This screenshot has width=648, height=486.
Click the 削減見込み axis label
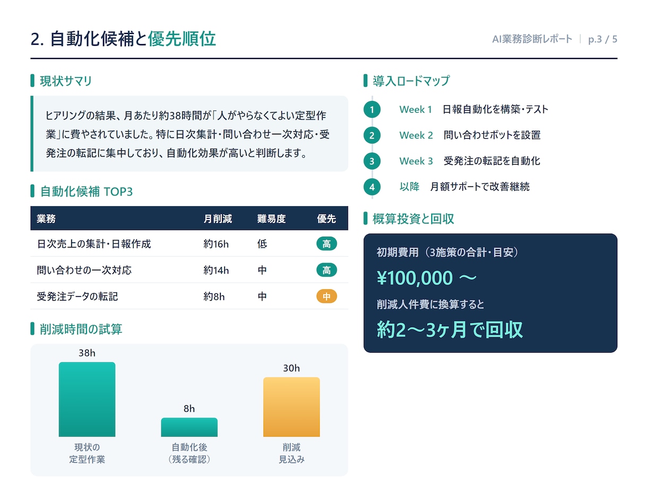[292, 454]
